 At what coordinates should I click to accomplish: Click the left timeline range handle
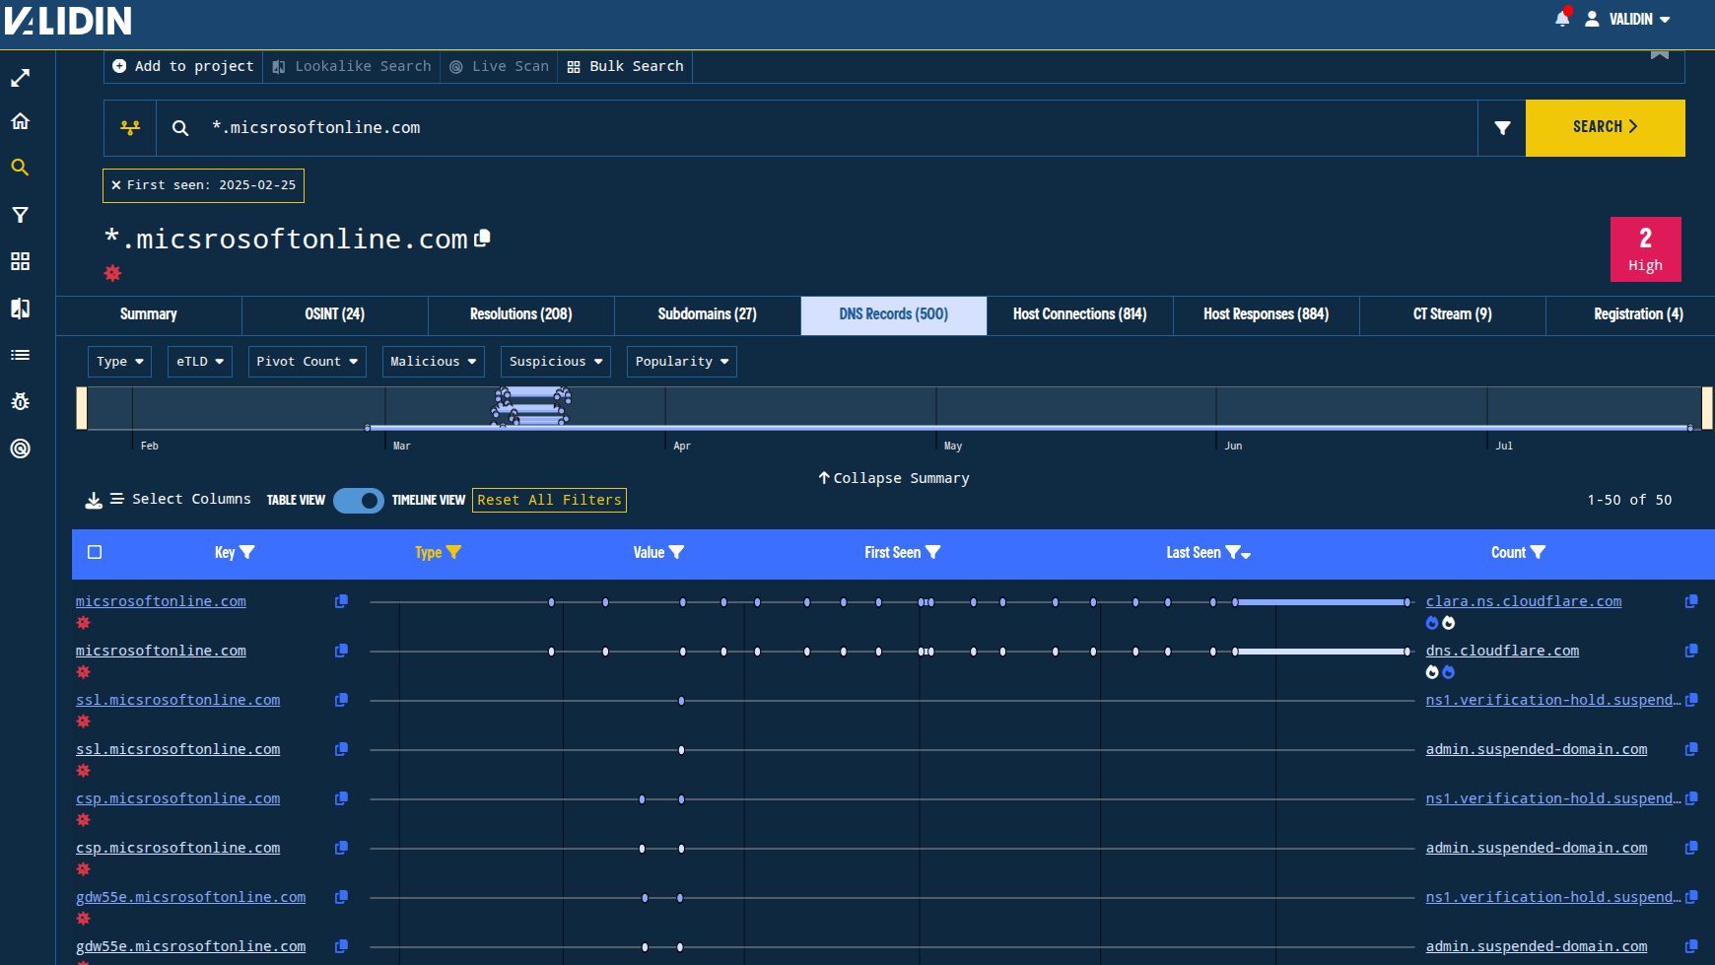(x=82, y=408)
